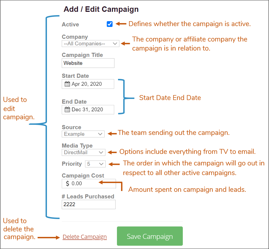Open the Media Type selector showing DirectMail
Viewport: 269px width, 249px height.
(83, 152)
